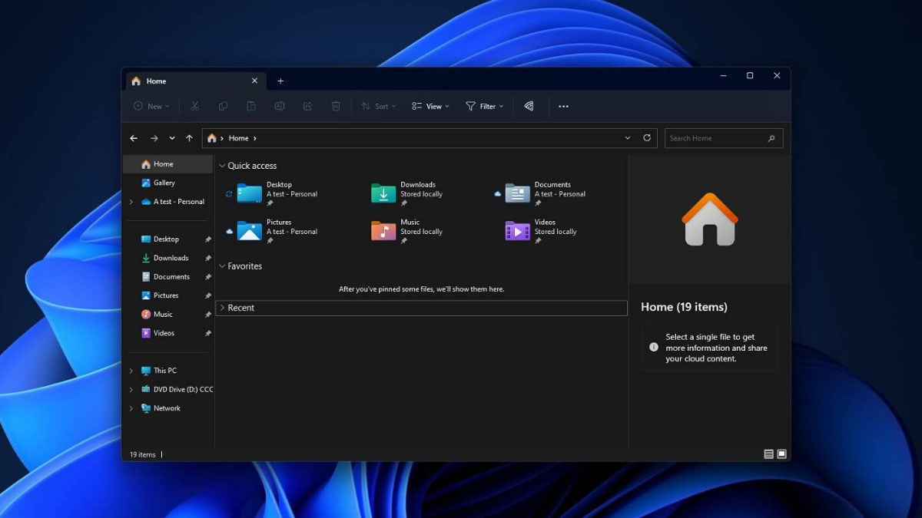This screenshot has width=922, height=518.
Task: Minimize the File Explorer window
Action: [x=723, y=76]
